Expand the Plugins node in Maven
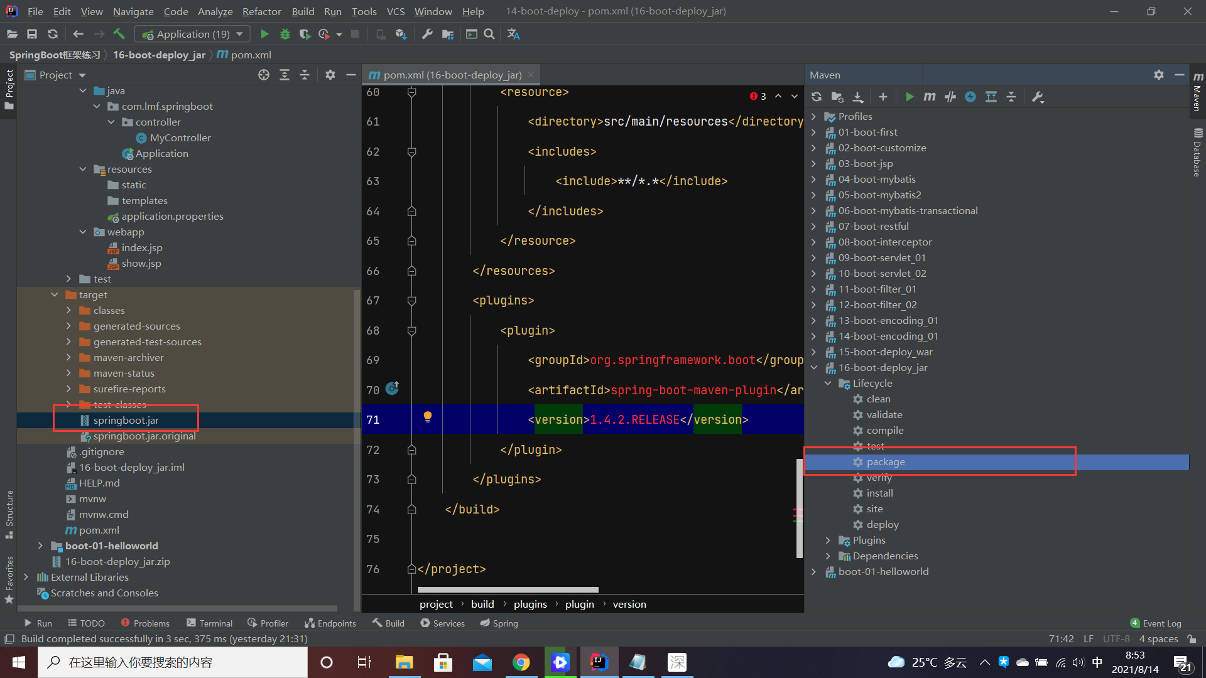 pyautogui.click(x=828, y=541)
